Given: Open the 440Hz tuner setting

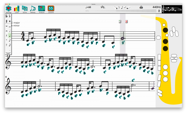Looking at the screenshot, I should [x=156, y=7].
